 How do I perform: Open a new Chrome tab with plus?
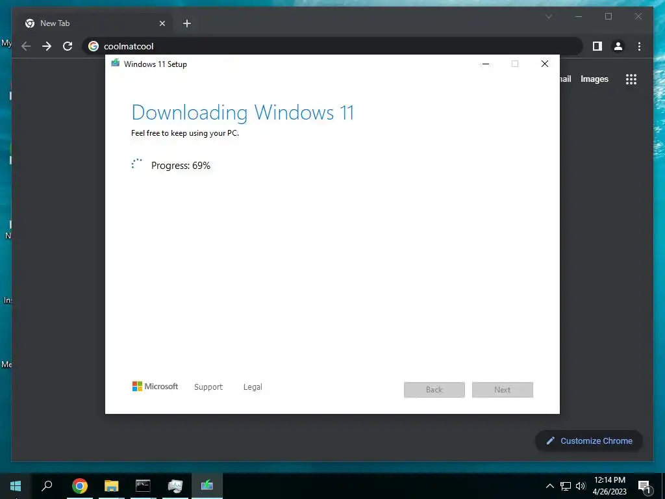click(x=186, y=23)
